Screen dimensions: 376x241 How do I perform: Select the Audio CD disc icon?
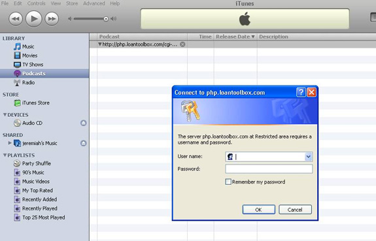(17, 123)
